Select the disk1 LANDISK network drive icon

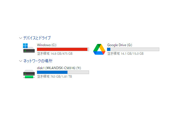29,74
